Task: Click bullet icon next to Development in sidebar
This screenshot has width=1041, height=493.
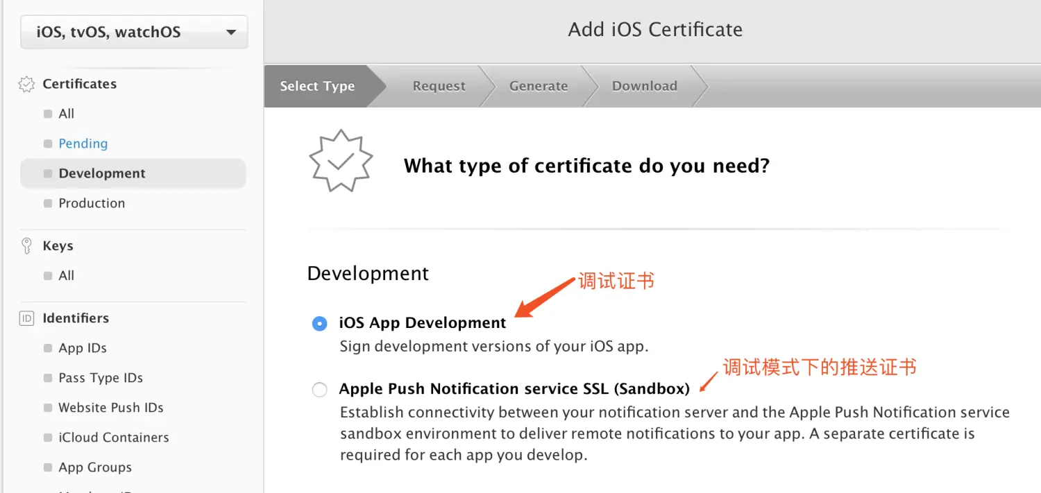Action: [x=48, y=173]
